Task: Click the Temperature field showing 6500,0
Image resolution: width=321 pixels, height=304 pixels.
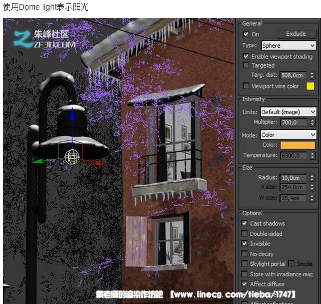Action: pos(294,156)
